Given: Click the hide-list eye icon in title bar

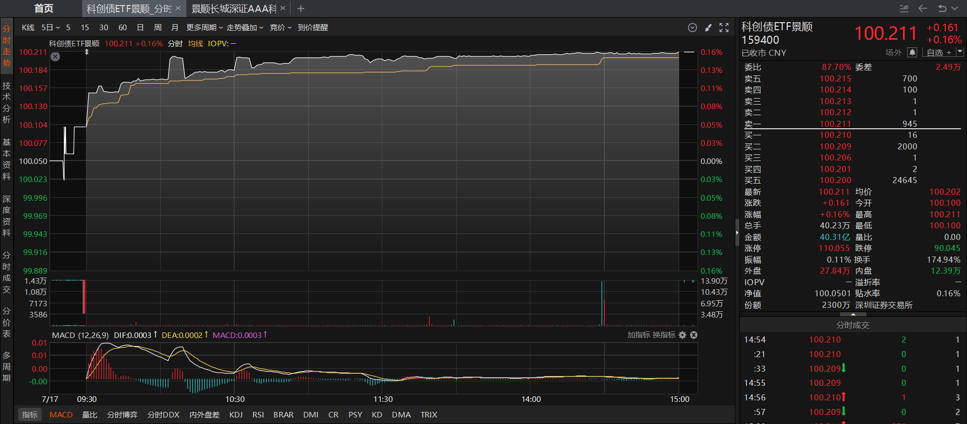Looking at the screenshot, I should click(904, 9).
